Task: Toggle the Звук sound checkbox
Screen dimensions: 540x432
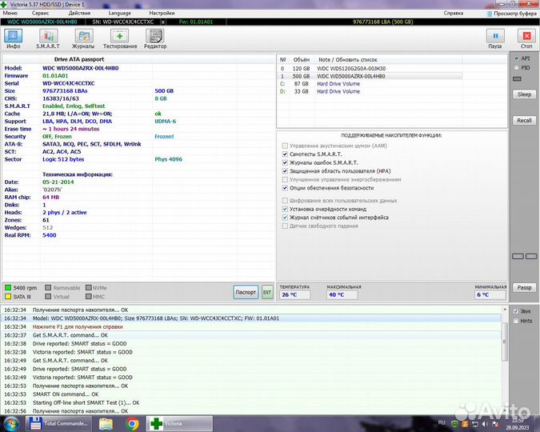Action: tap(515, 311)
